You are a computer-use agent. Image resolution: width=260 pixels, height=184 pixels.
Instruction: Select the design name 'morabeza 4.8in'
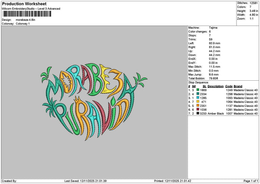(26, 20)
